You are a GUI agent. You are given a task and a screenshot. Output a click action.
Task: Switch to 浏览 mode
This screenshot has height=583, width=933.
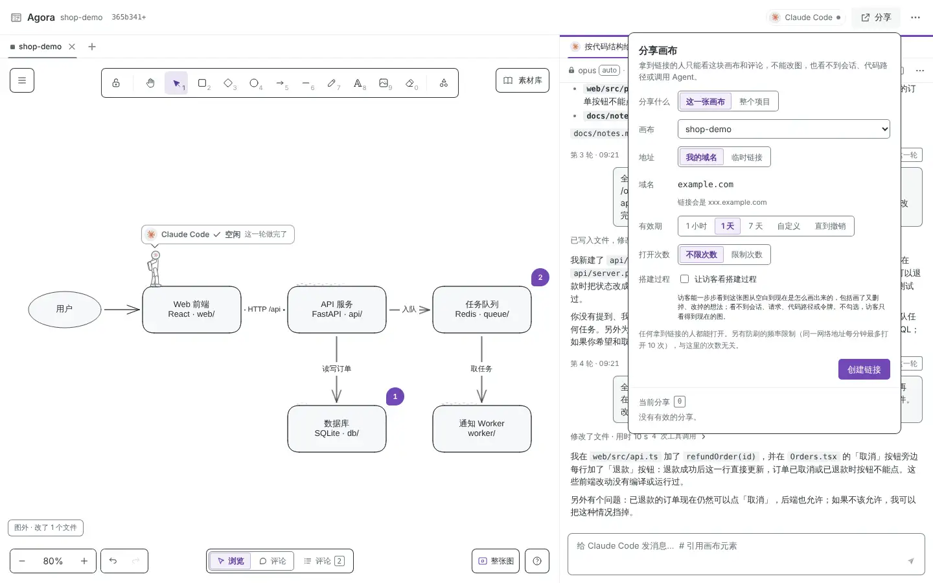(230, 561)
